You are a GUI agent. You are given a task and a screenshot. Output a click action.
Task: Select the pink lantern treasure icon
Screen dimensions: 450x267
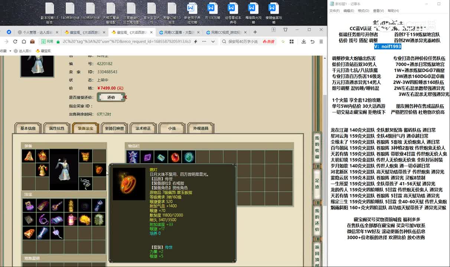point(71,219)
